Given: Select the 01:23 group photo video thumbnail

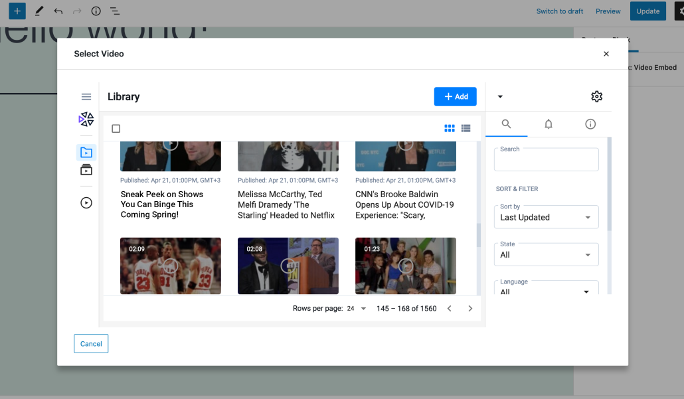Looking at the screenshot, I should 406,266.
